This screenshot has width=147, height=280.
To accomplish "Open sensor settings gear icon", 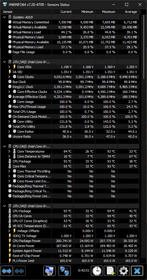I will (x=123, y=271).
